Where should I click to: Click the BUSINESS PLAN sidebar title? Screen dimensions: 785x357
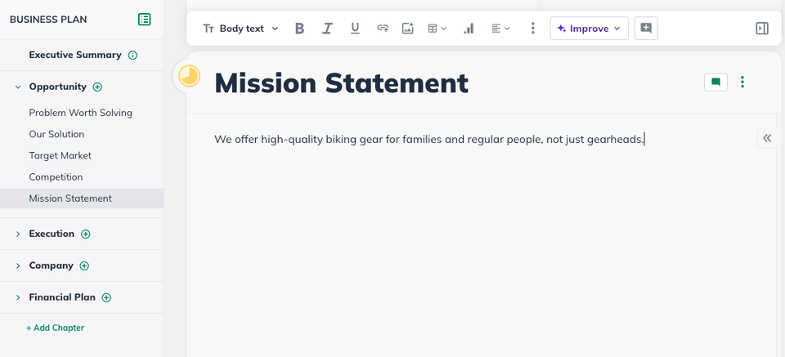pyautogui.click(x=48, y=20)
